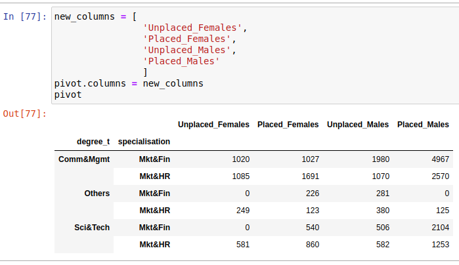The width and height of the screenshot is (459, 265).
Task: Click the Out[77] output prompt
Action: 25,114
